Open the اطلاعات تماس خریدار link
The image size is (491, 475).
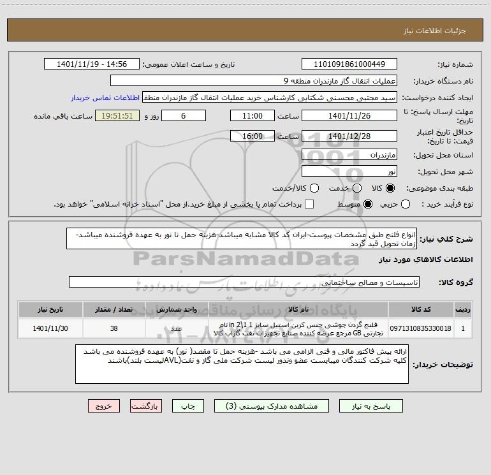105,98
